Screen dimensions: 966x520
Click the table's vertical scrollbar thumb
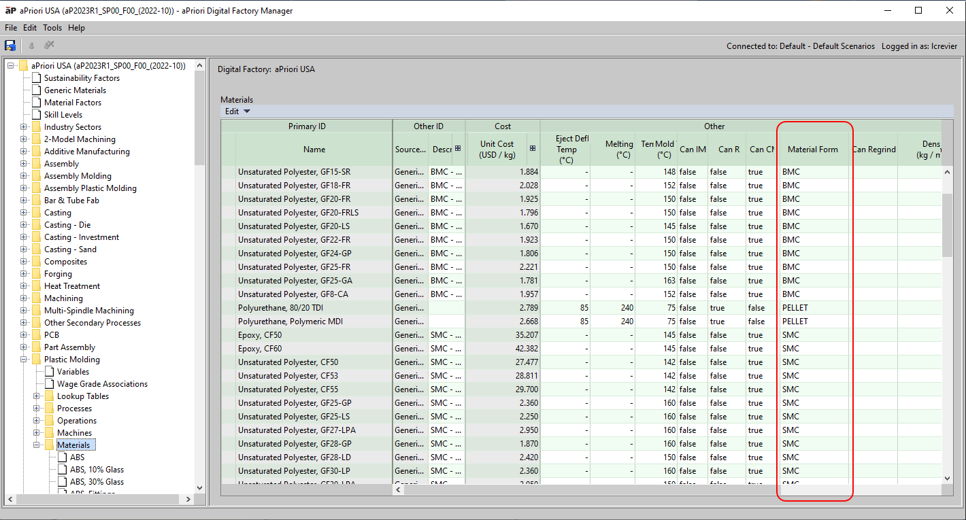[947, 225]
